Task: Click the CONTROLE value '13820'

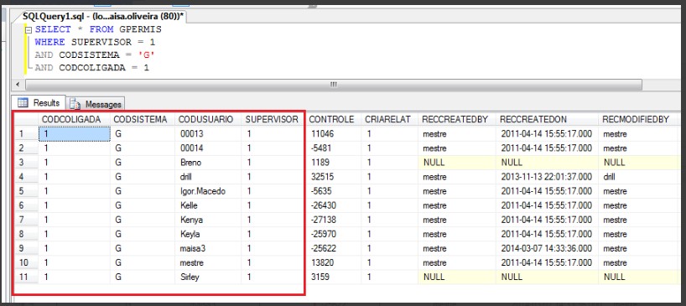Action: click(x=334, y=262)
